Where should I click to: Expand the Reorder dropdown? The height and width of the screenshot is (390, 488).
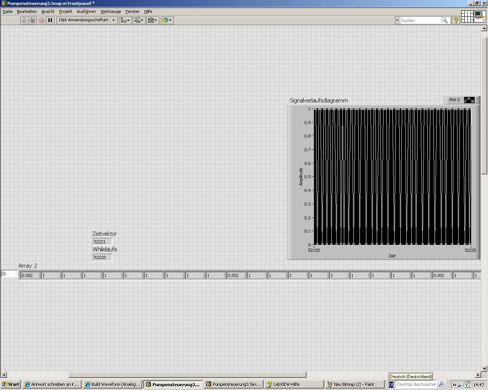pos(167,20)
